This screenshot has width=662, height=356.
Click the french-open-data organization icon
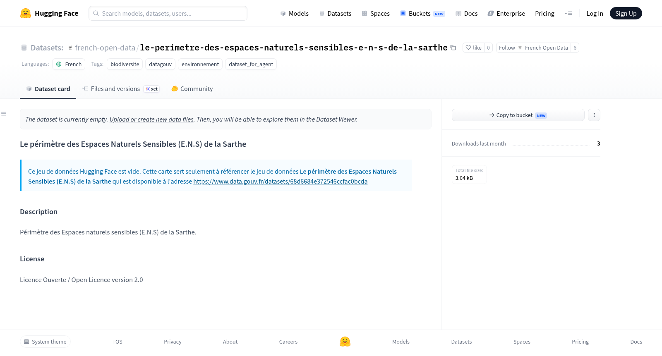[x=70, y=48]
